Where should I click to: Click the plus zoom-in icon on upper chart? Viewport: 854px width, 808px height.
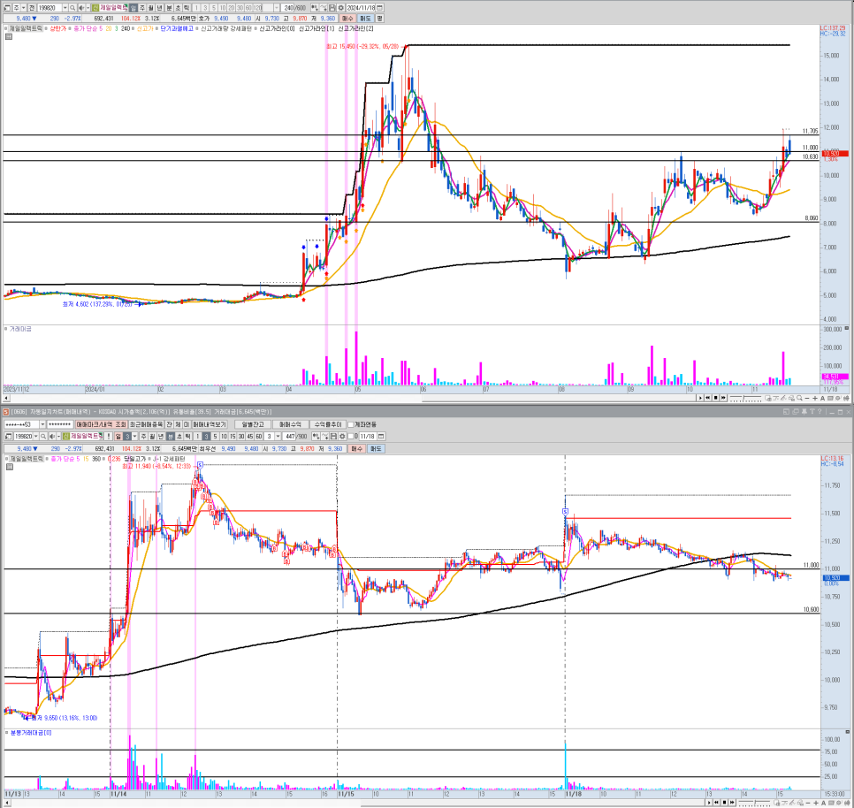tap(815, 398)
